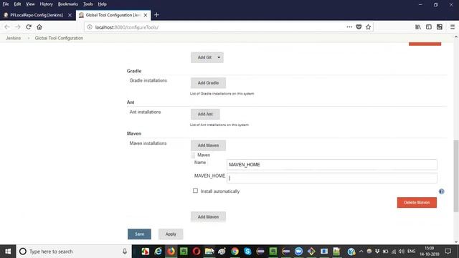Viewport: 459px width, 258px height.
Task: Click the MAVEN_HOME path input field
Action: (332, 178)
